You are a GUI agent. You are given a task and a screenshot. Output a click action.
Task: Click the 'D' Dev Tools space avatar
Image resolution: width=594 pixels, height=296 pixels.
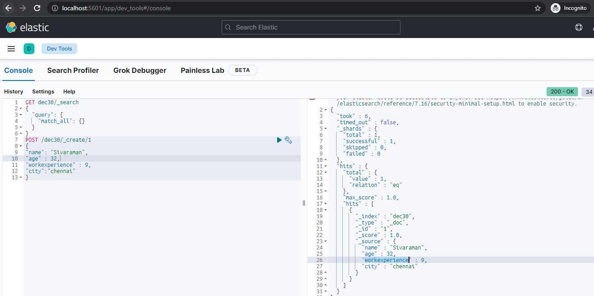pyautogui.click(x=29, y=48)
